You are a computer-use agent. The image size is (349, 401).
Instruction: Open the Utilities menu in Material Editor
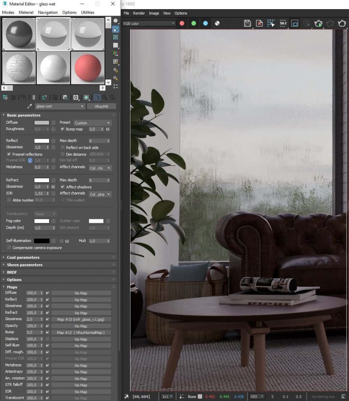(x=88, y=12)
